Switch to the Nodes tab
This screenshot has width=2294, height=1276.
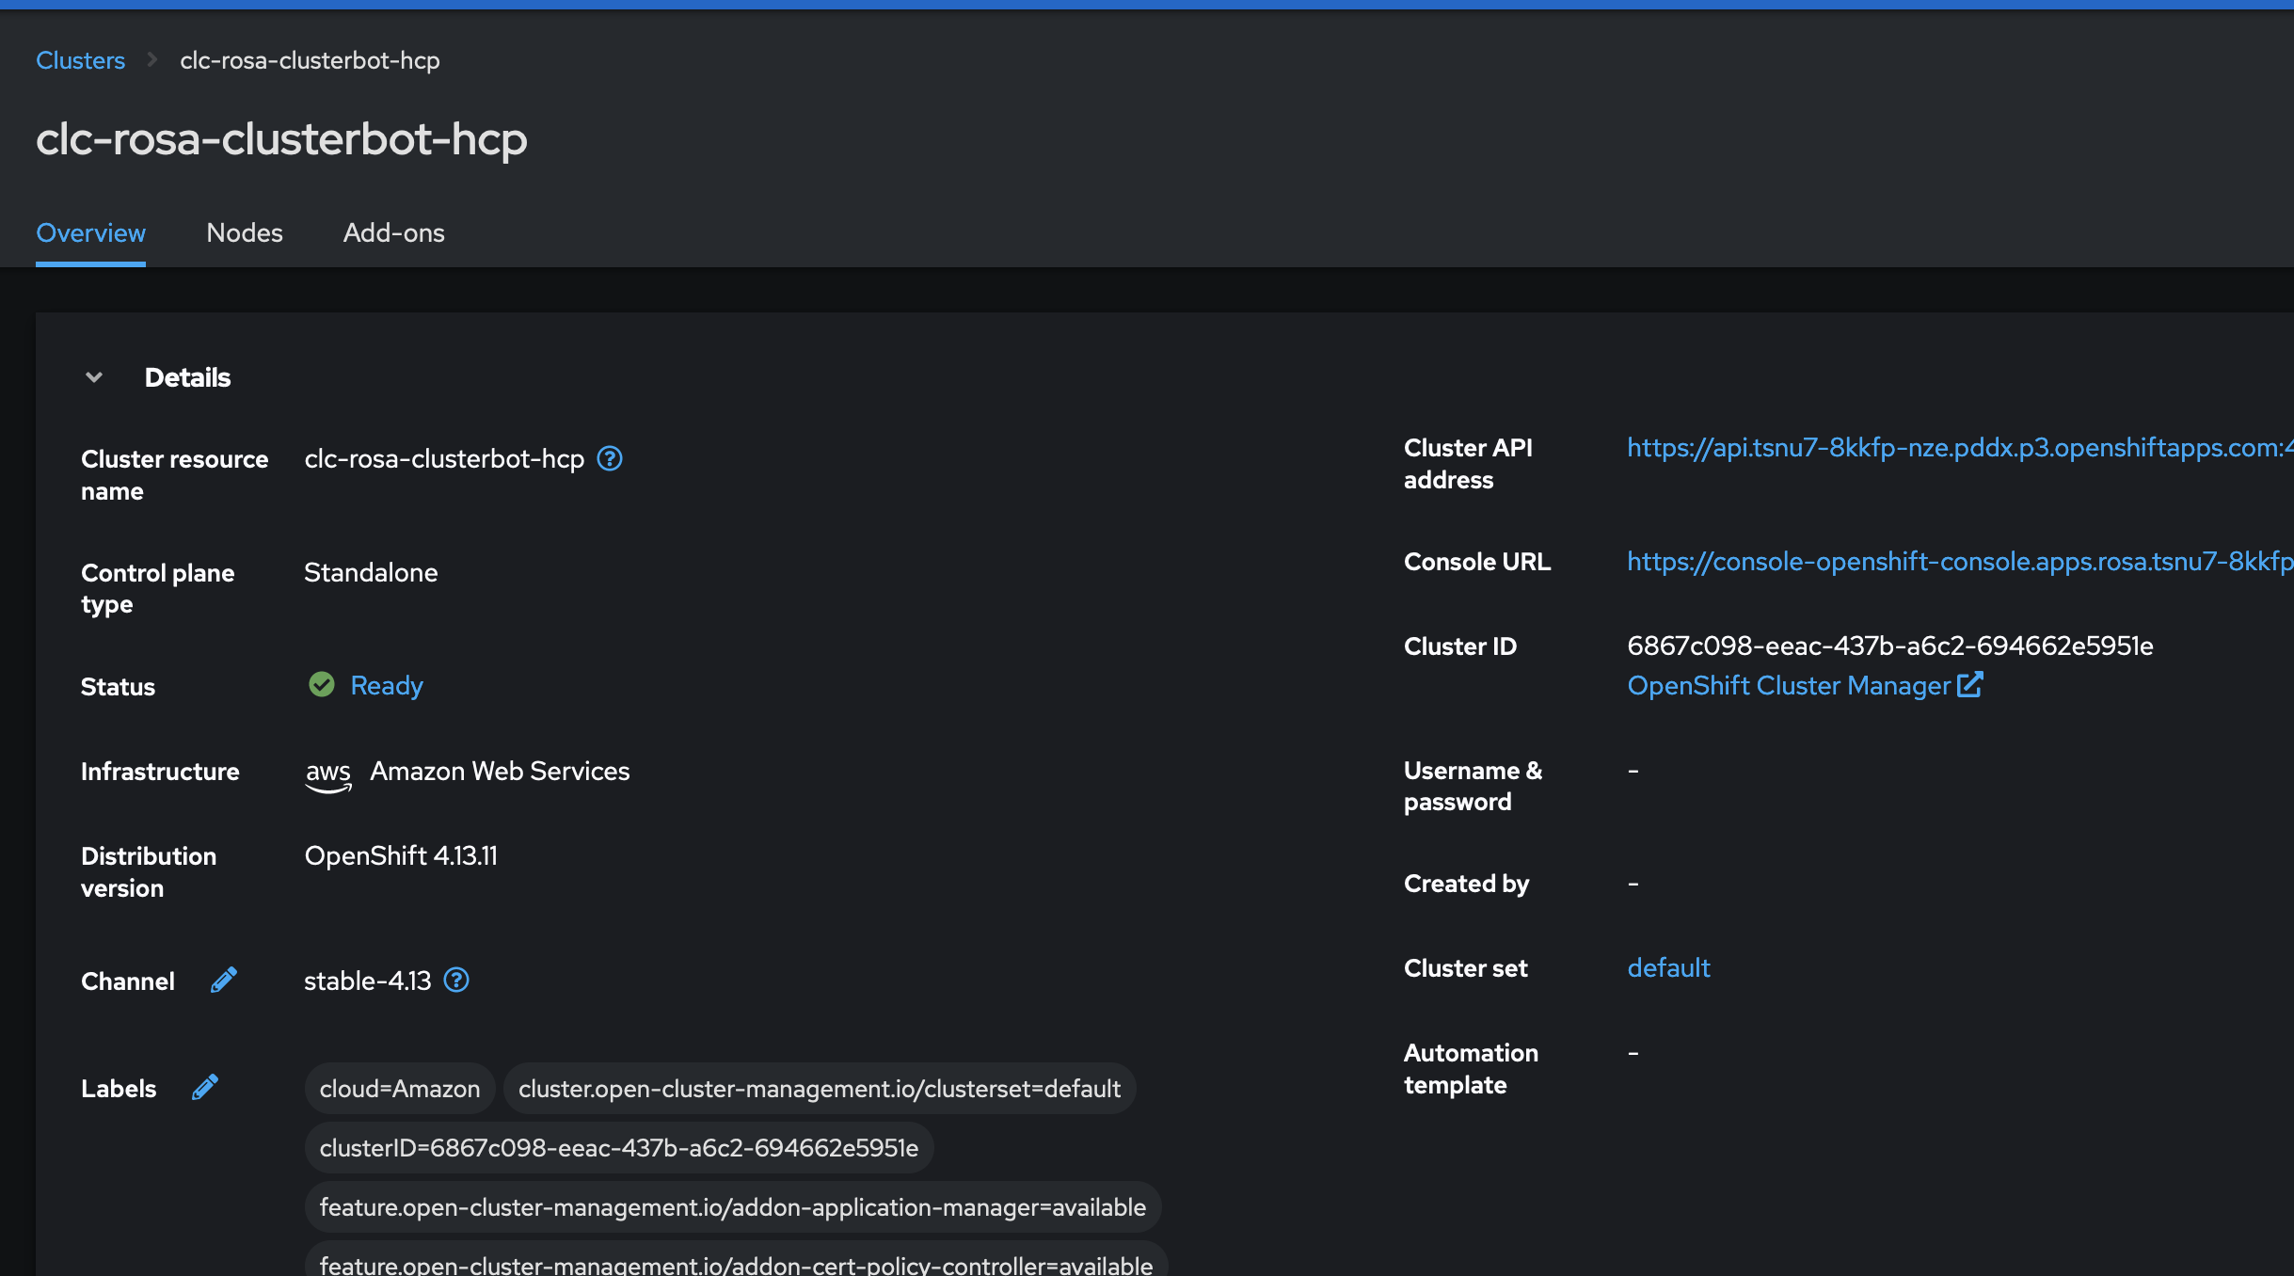click(245, 232)
